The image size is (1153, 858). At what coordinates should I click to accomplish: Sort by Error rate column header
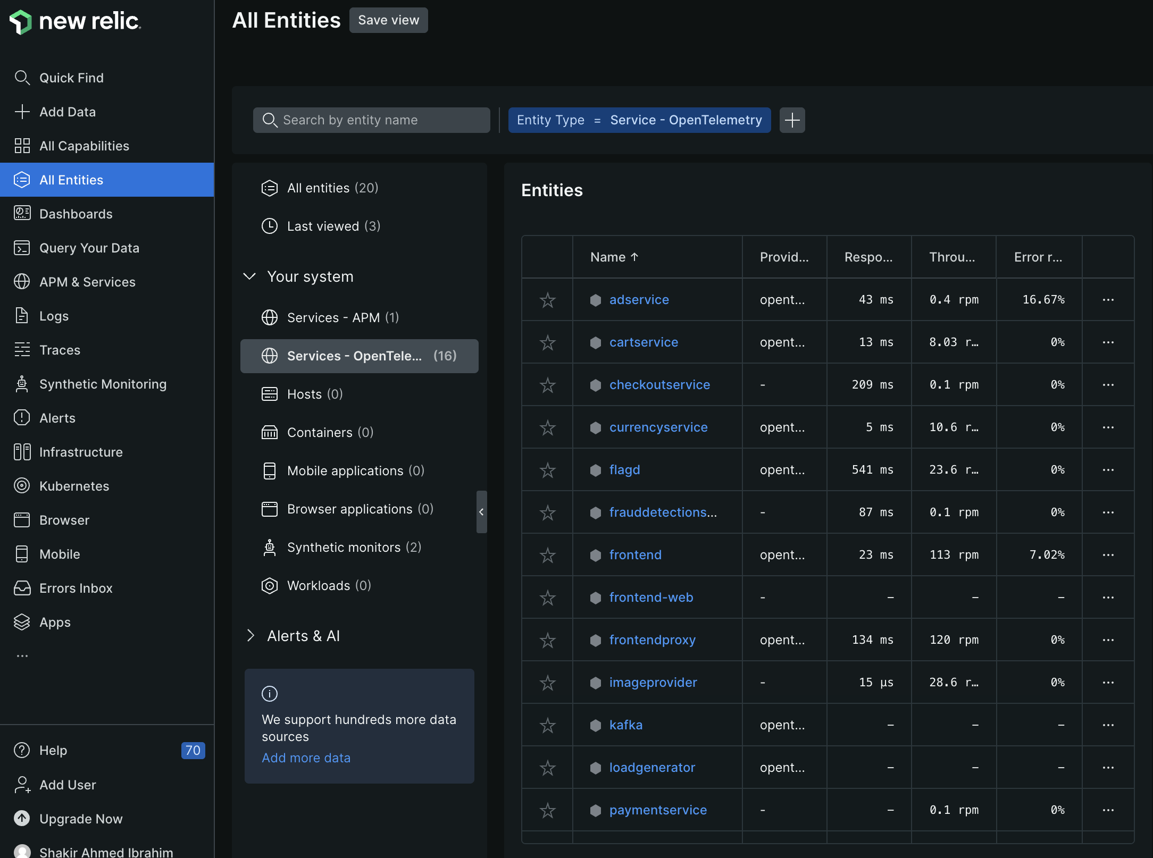pyautogui.click(x=1038, y=257)
